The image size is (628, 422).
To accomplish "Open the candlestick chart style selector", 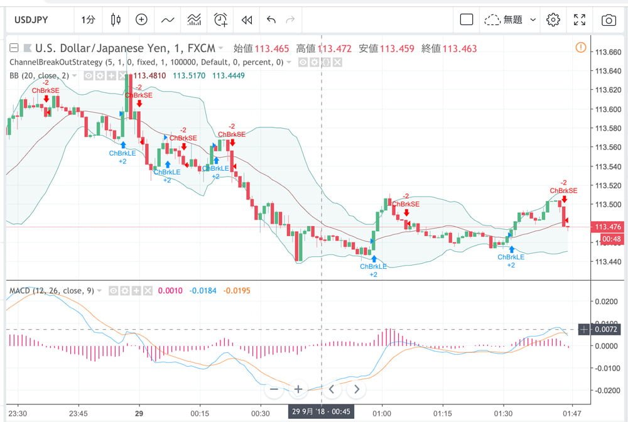I will click(115, 19).
